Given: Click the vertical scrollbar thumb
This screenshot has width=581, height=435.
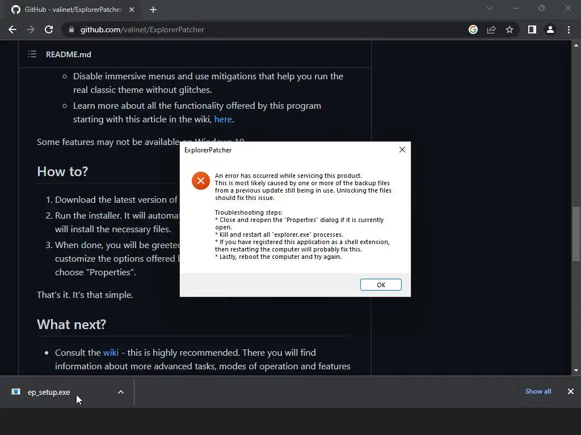Looking at the screenshot, I should pos(576,234).
